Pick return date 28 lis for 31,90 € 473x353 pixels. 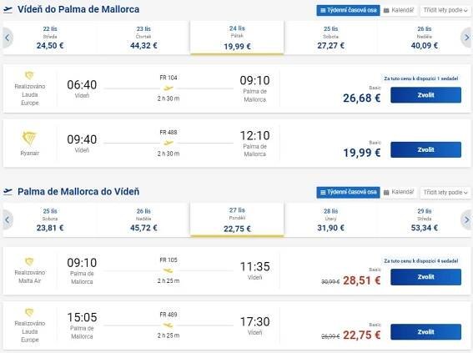[x=330, y=220]
